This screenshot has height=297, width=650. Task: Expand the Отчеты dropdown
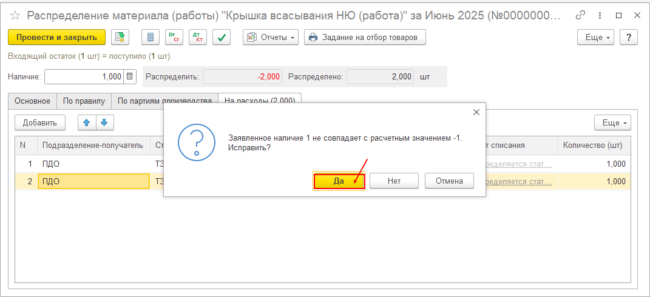[x=271, y=38]
